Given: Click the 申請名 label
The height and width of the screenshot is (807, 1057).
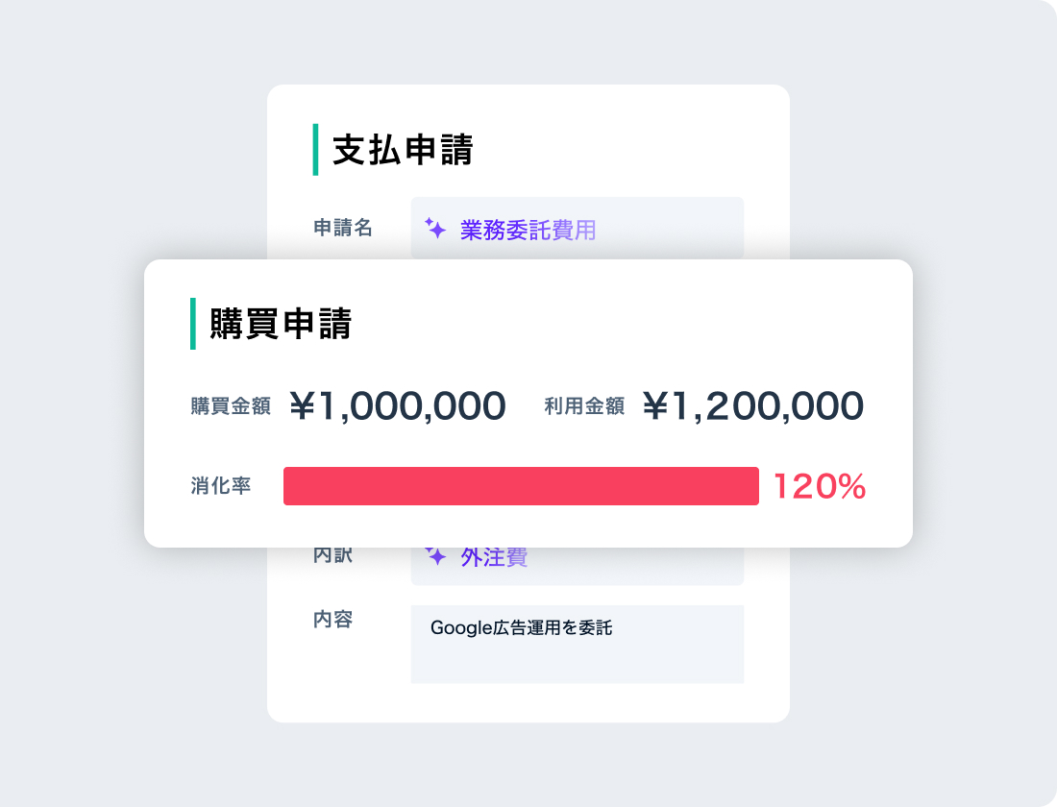Looking at the screenshot, I should point(343,228).
